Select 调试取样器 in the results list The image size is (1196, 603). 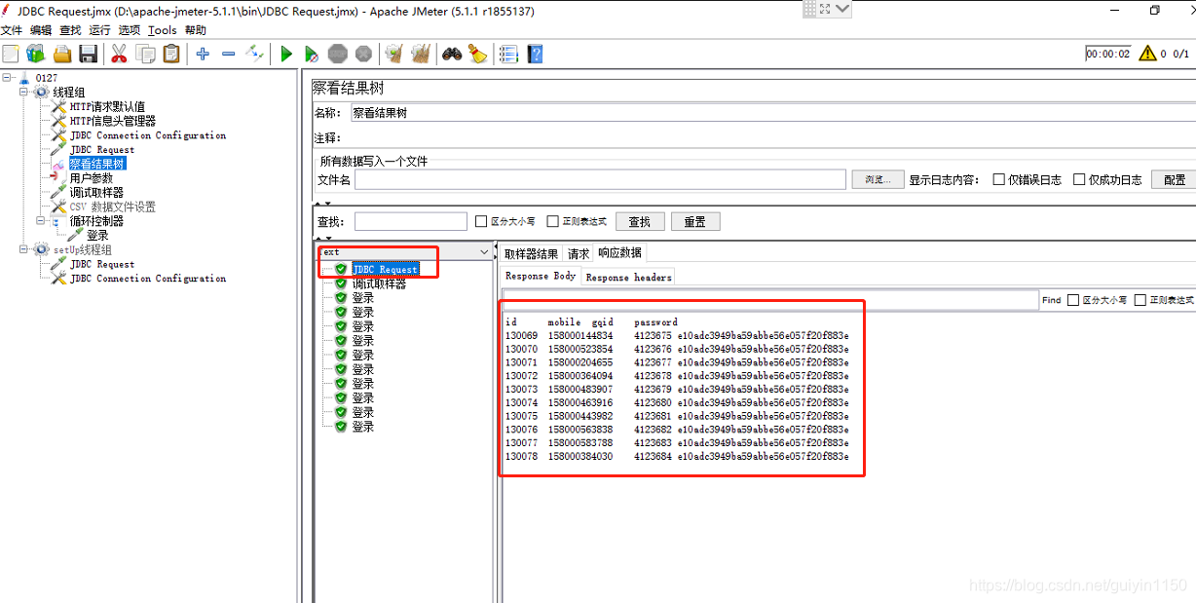point(379,283)
